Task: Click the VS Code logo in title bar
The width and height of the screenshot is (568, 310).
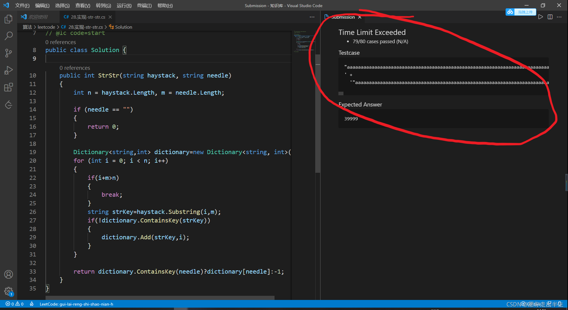Action: [x=6, y=5]
